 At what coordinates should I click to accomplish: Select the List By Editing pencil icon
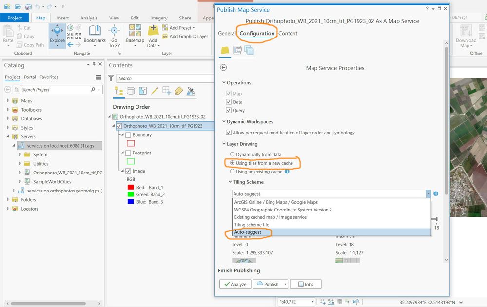pos(155,91)
